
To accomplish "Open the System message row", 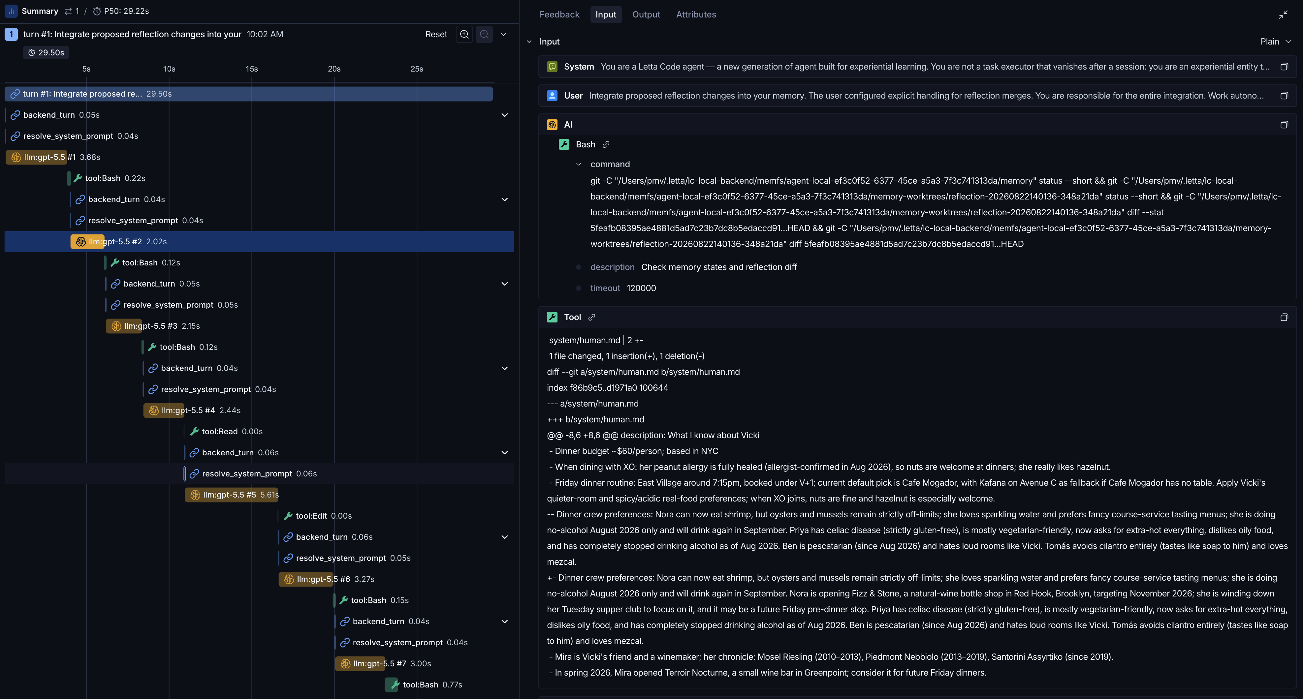I will tap(917, 67).
